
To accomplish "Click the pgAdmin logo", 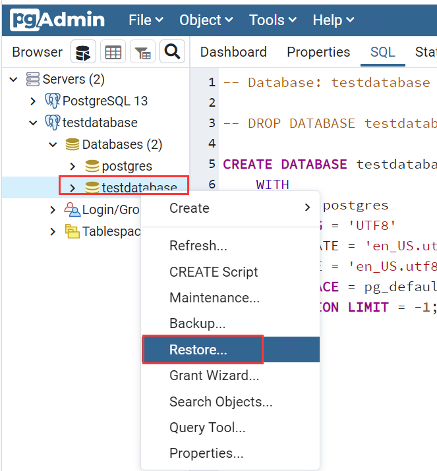I will (x=57, y=20).
